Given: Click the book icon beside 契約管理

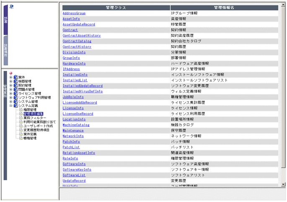Looking at the screenshot, I should coord(16,85).
